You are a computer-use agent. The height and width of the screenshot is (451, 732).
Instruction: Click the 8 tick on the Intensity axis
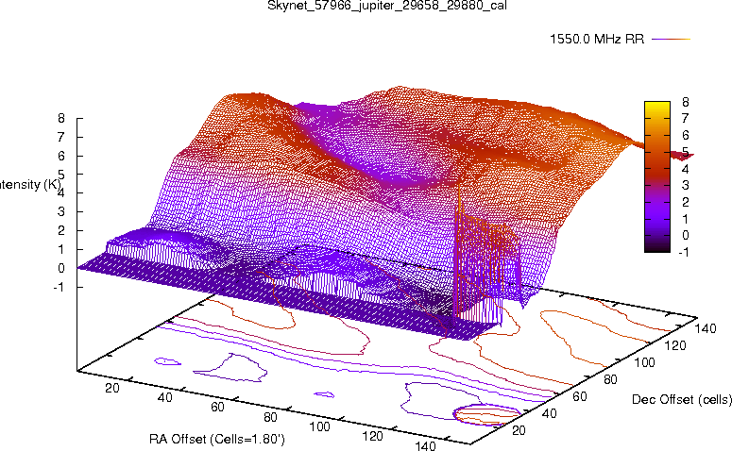pyautogui.click(x=61, y=118)
